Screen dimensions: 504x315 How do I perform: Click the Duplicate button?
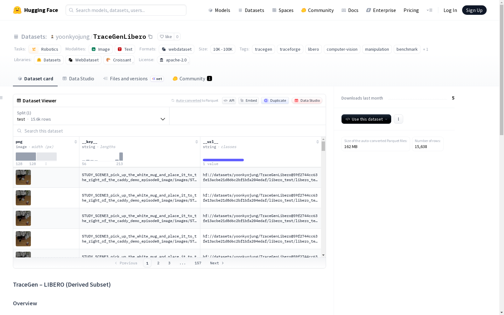tap(275, 100)
